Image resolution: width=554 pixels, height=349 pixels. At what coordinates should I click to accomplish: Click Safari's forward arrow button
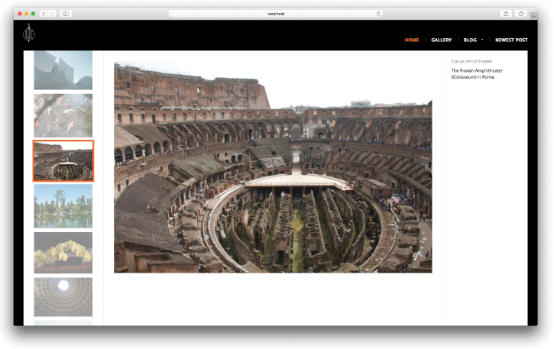[52, 14]
